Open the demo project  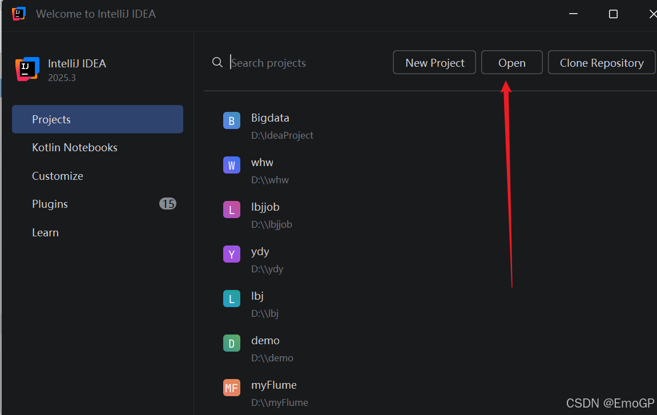point(265,340)
